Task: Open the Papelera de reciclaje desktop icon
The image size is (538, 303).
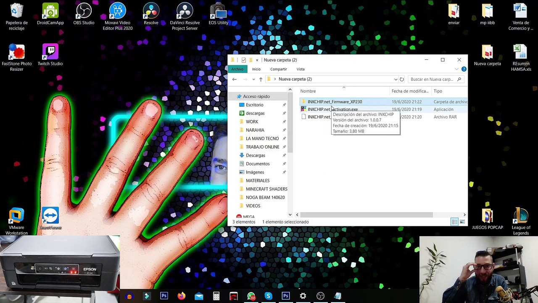Action: (x=16, y=17)
